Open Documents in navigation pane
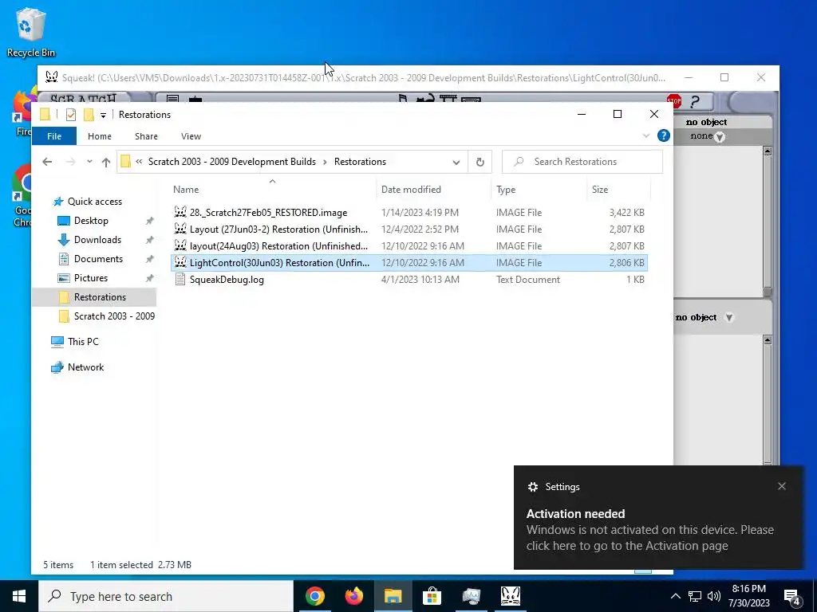The width and height of the screenshot is (817, 612). (x=98, y=259)
